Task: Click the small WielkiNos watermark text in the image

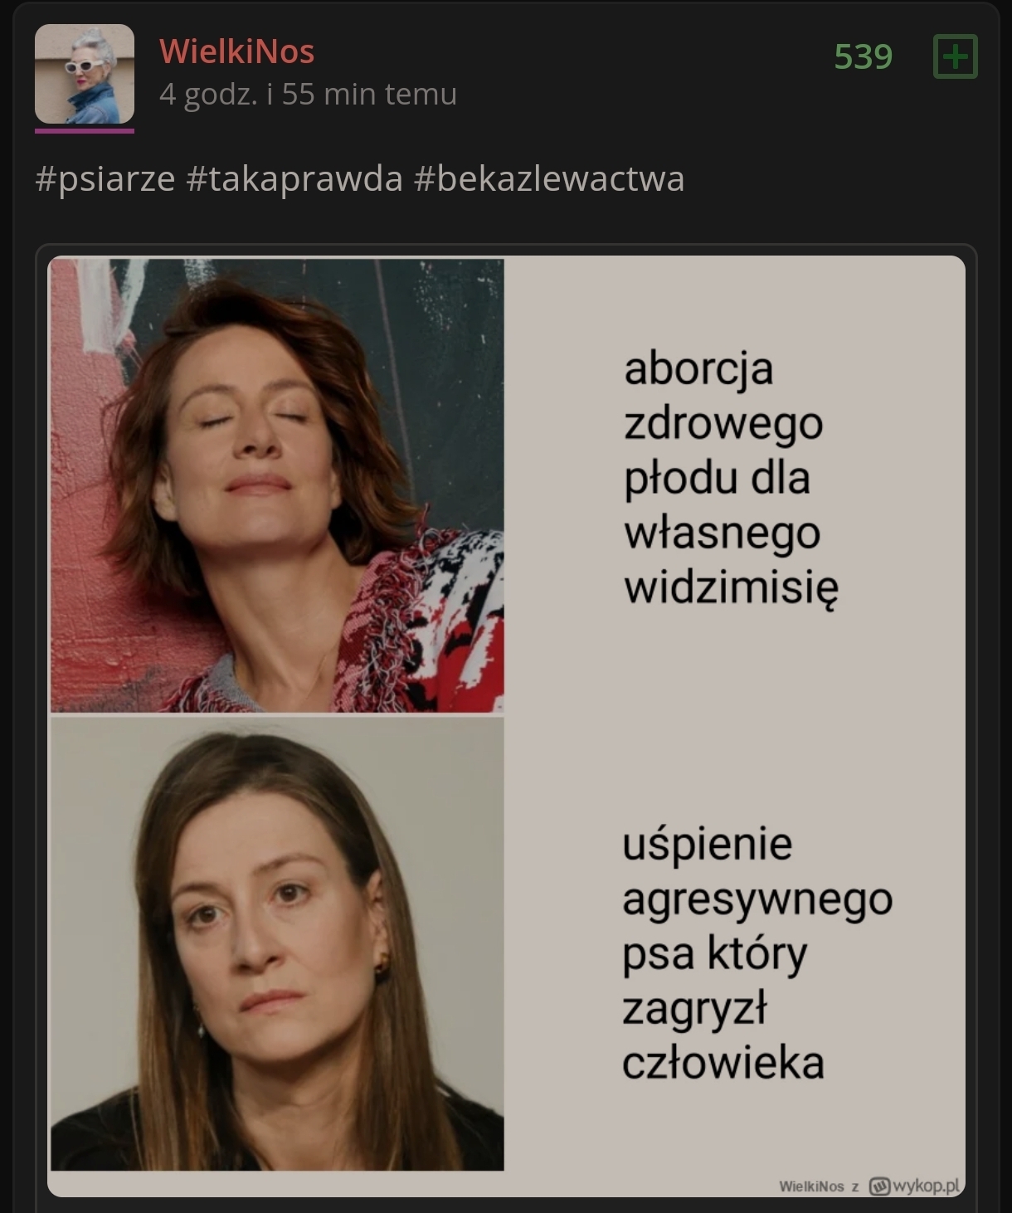Action: point(811,1186)
